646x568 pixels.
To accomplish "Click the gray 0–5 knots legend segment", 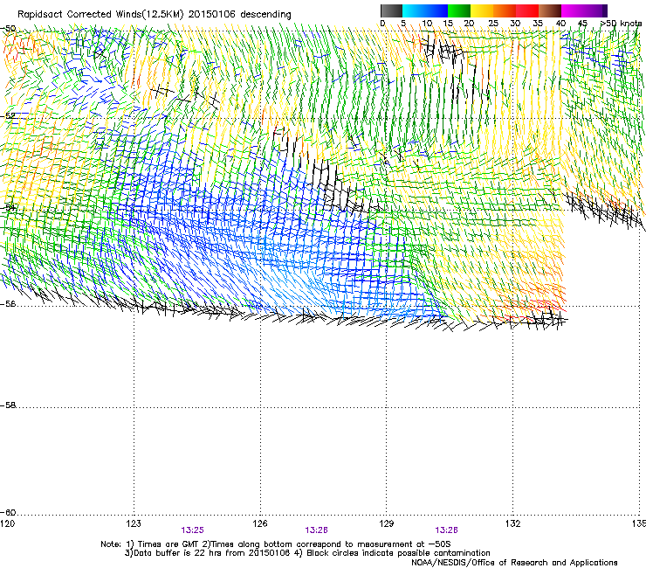I will tap(391, 10).
